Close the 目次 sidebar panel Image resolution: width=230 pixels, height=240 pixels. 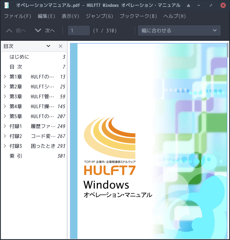[x=61, y=46]
